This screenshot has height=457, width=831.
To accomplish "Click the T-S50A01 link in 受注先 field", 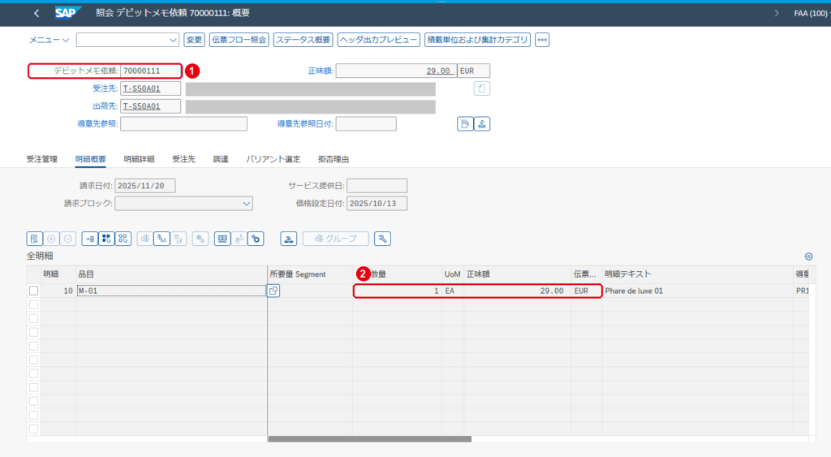I will (141, 88).
